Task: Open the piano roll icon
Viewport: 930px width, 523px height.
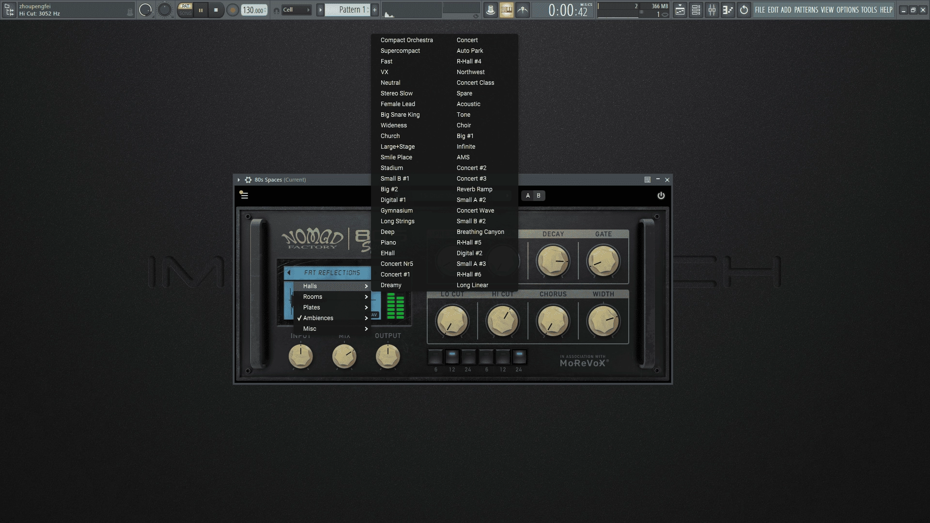Action: coord(728,10)
